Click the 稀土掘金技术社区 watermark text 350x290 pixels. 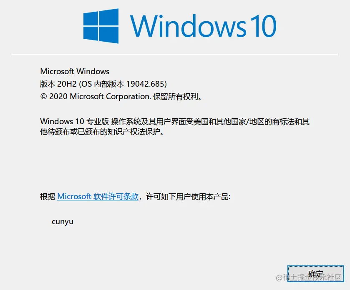309,277
